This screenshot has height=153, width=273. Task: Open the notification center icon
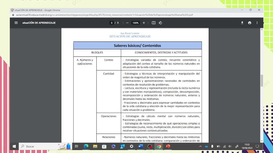pyautogui.click(x=257, y=147)
